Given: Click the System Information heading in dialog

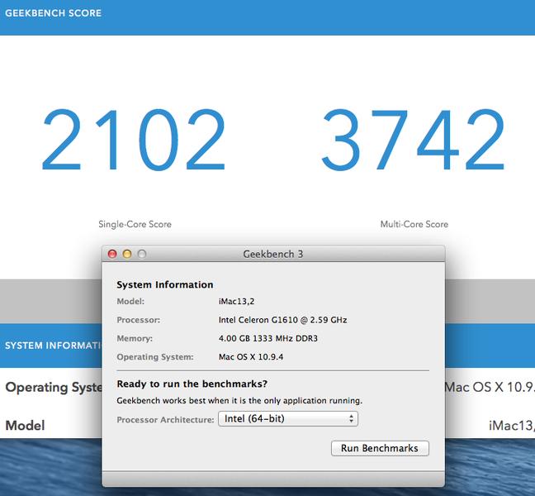Looking at the screenshot, I should 165,285.
